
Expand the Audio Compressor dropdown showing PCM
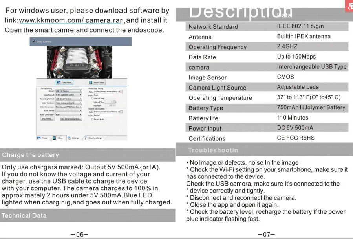[x=69, y=114]
